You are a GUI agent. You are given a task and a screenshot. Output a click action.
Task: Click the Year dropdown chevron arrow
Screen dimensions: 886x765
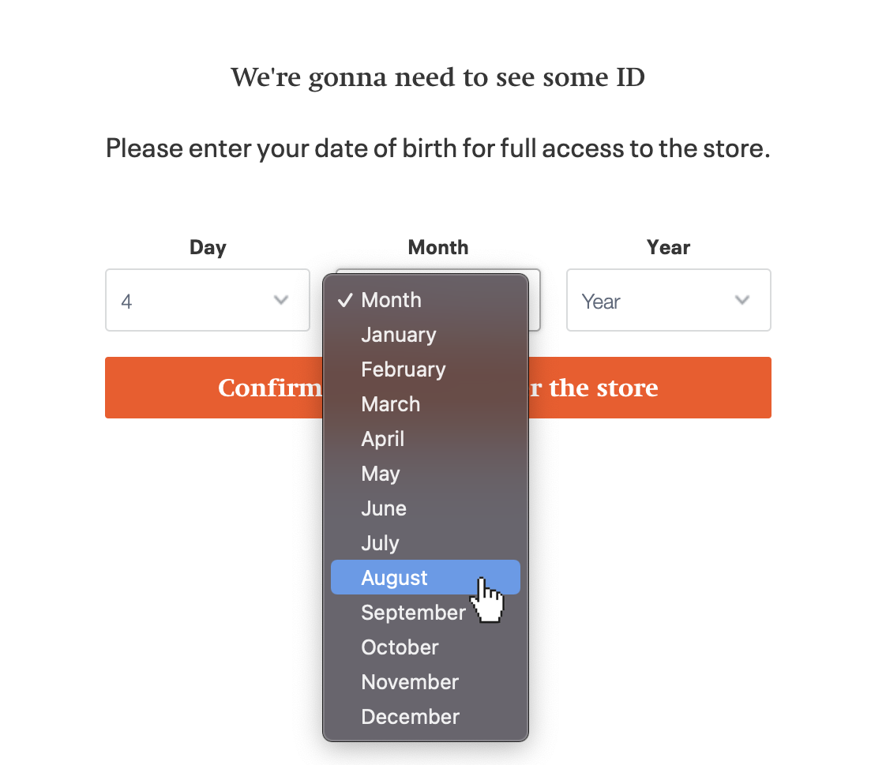click(x=741, y=300)
